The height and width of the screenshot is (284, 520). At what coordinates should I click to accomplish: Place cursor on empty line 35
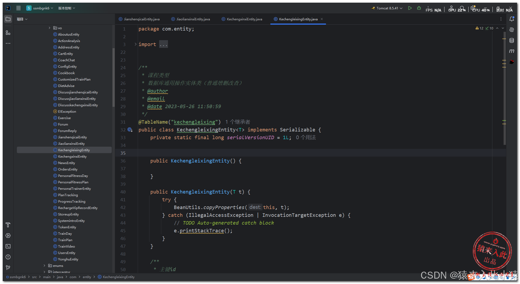pyautogui.click(x=321, y=153)
